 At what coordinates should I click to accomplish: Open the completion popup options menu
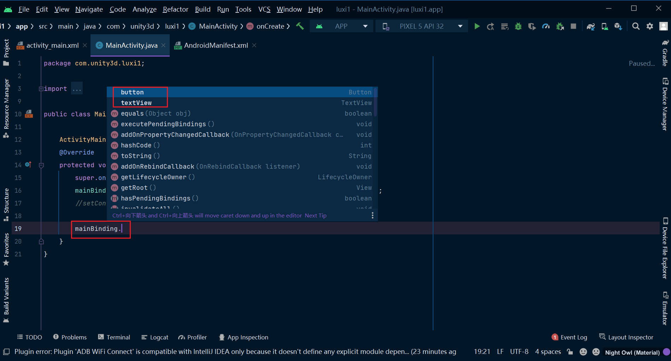point(373,215)
